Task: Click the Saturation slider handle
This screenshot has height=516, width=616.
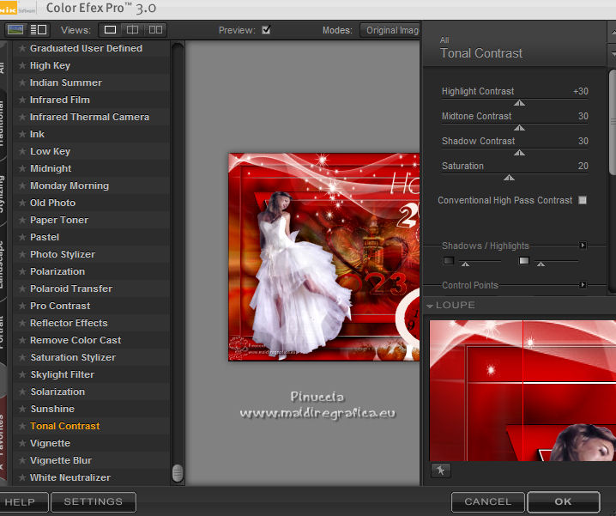Action: (x=509, y=178)
